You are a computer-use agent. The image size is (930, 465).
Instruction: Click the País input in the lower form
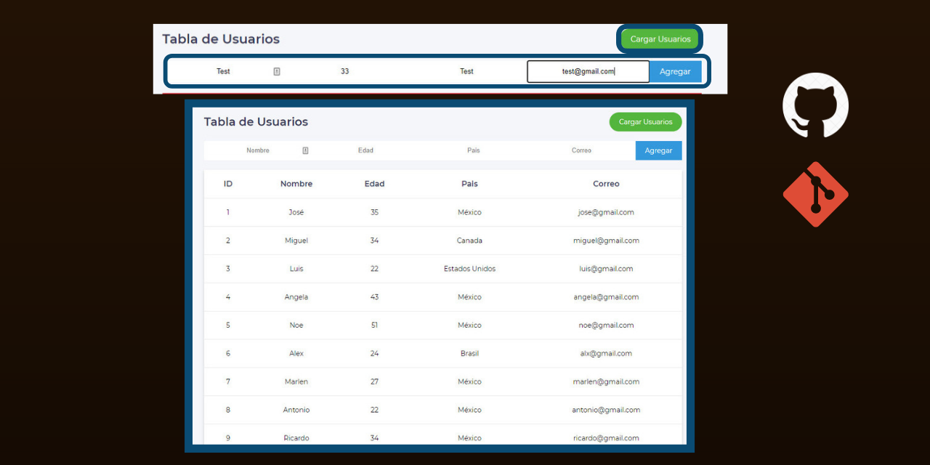(x=473, y=150)
